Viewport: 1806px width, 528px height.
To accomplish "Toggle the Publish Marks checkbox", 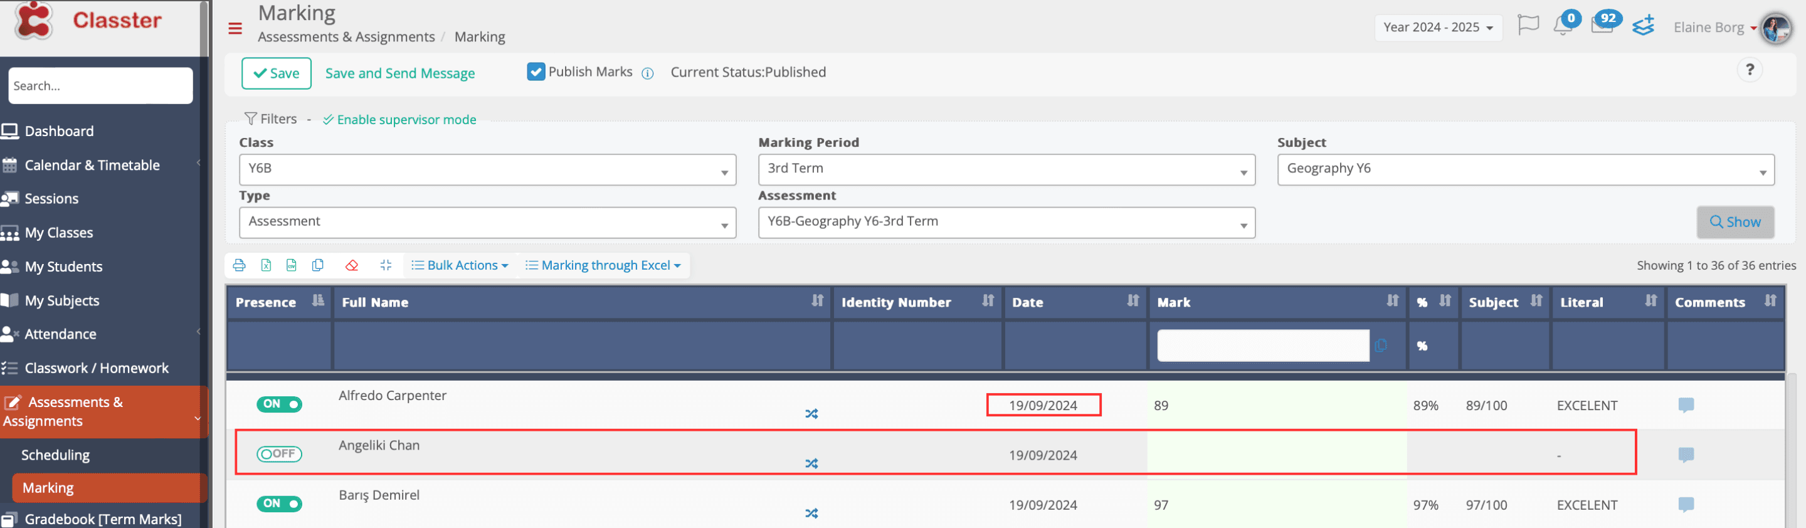I will pyautogui.click(x=536, y=71).
